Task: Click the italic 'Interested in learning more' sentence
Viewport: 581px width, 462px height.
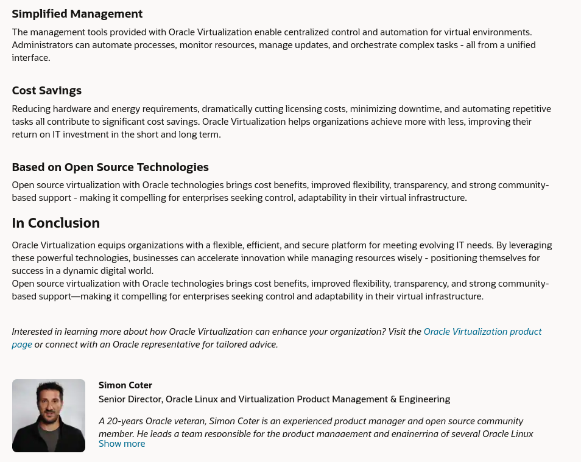Action: pos(216,332)
